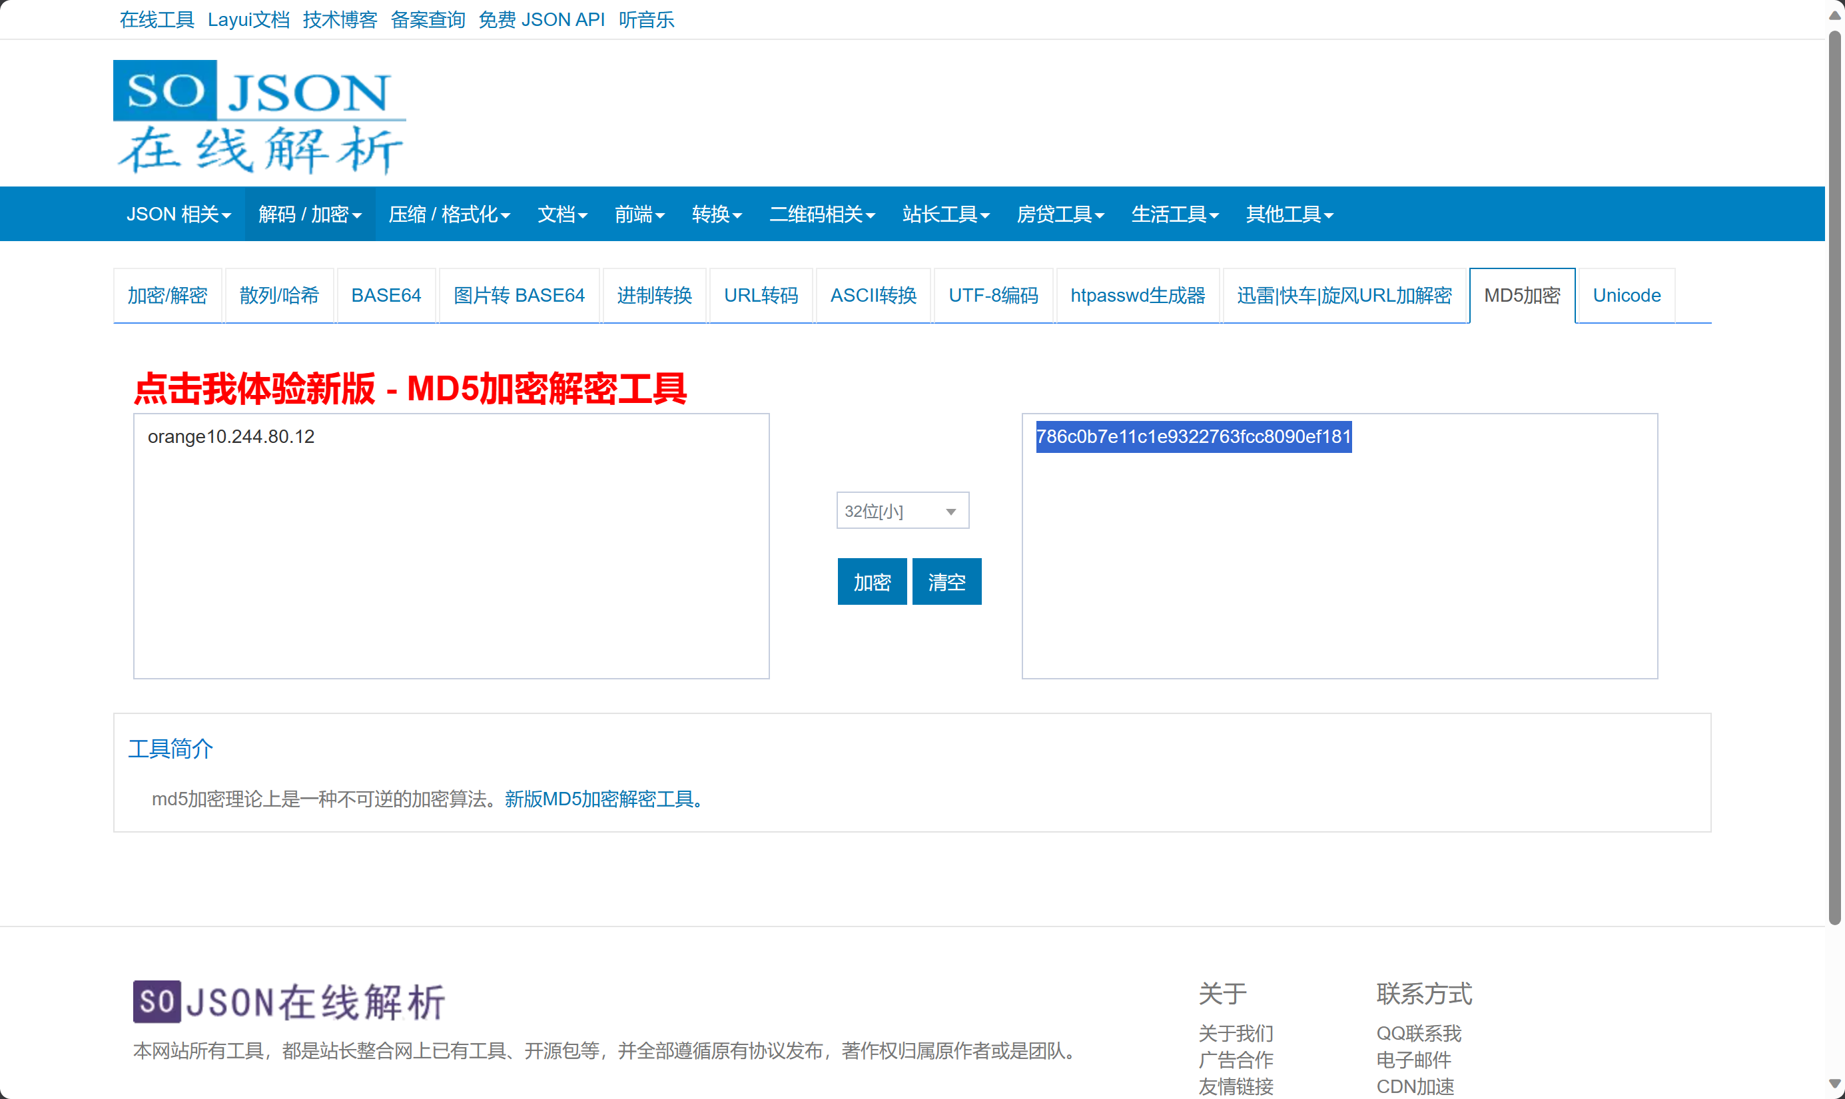Image resolution: width=1845 pixels, height=1099 pixels.
Task: Click the orange10.244.80.12 input textarea
Action: pos(451,546)
